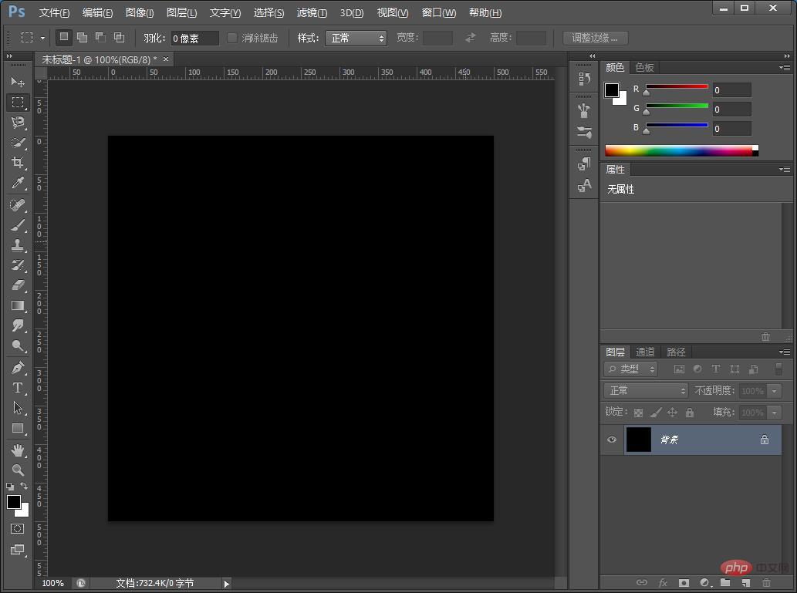Image resolution: width=797 pixels, height=593 pixels.
Task: Select the Rectangular Marquee tool
Action: [x=18, y=102]
